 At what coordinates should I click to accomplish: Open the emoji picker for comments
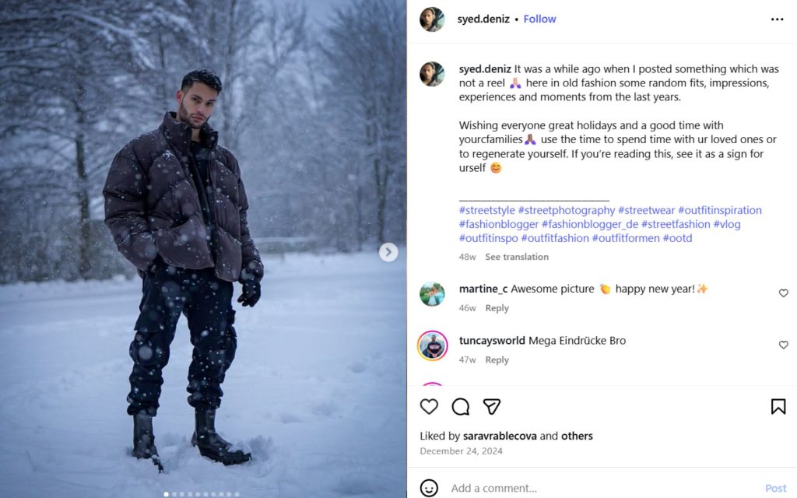429,488
